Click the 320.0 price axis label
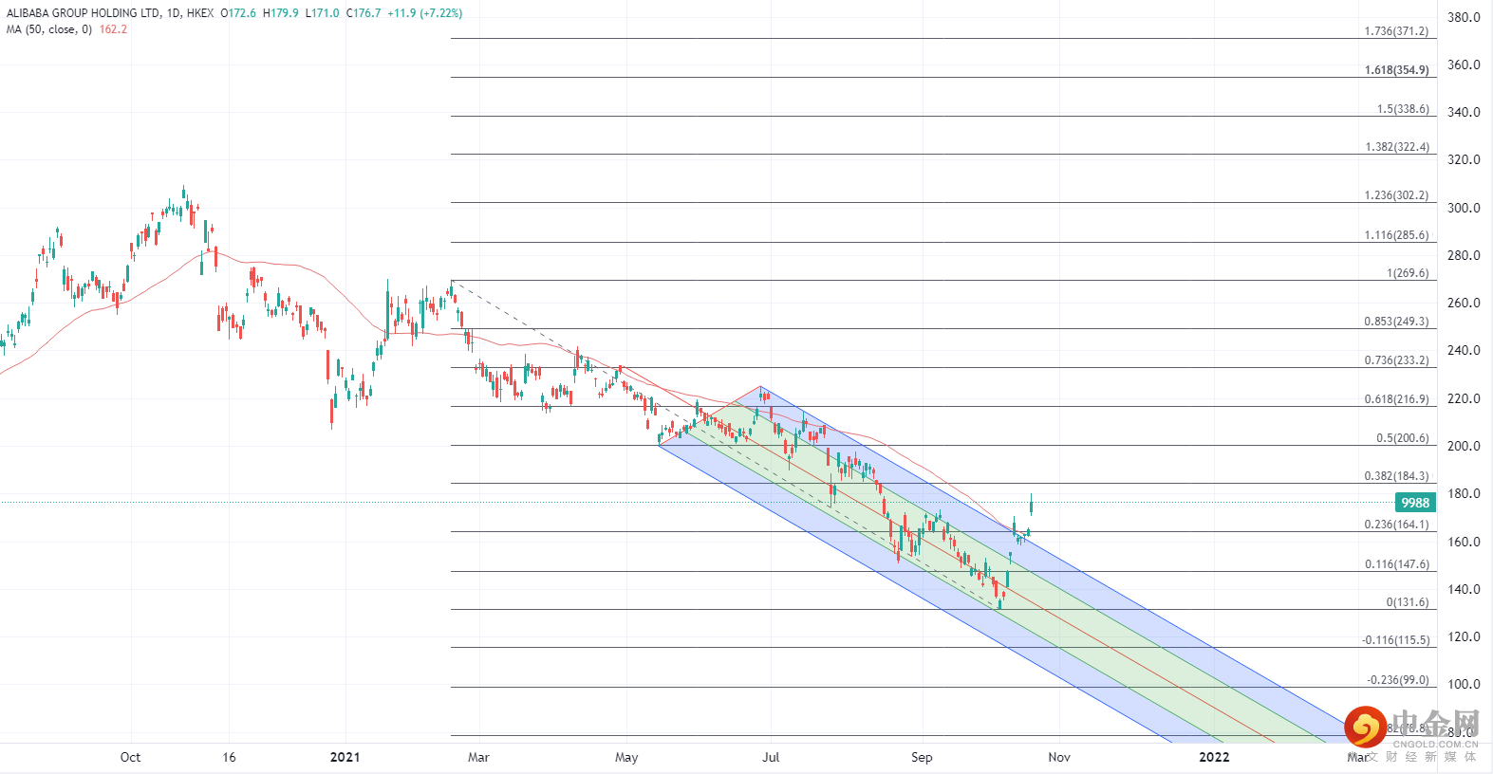Image resolution: width=1493 pixels, height=774 pixels. [1464, 159]
